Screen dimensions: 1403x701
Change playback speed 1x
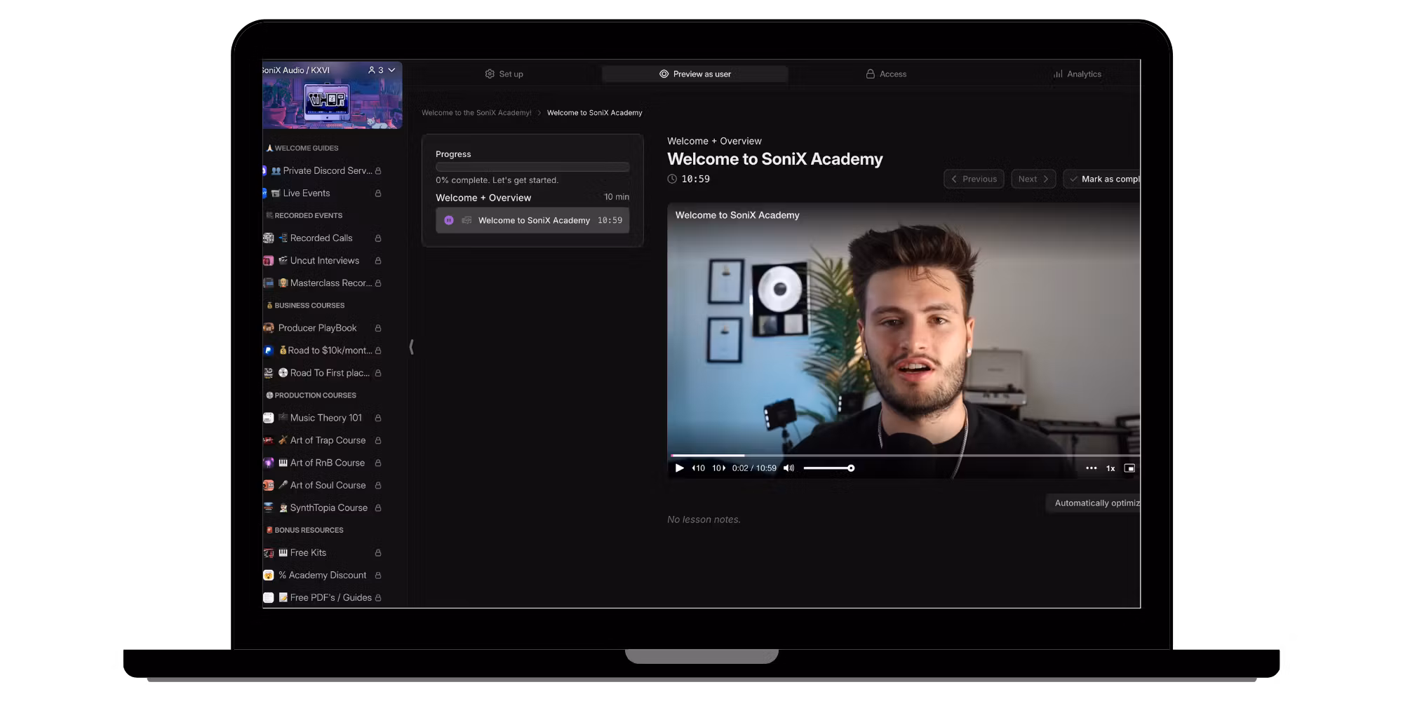pyautogui.click(x=1110, y=468)
